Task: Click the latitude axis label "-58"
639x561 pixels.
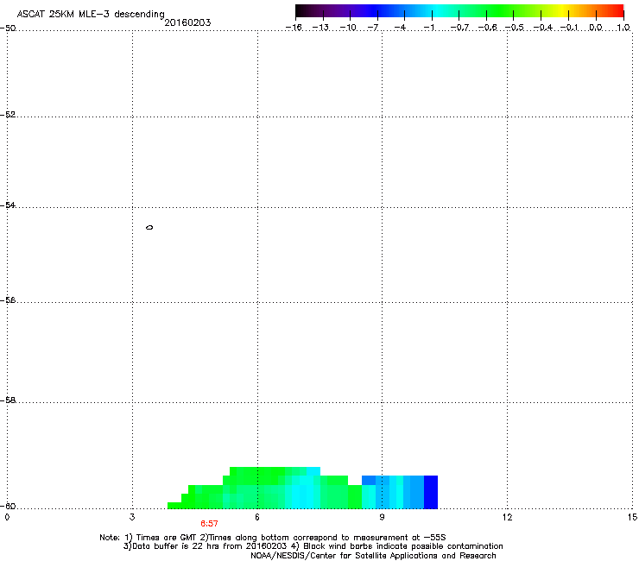Action: (8, 400)
